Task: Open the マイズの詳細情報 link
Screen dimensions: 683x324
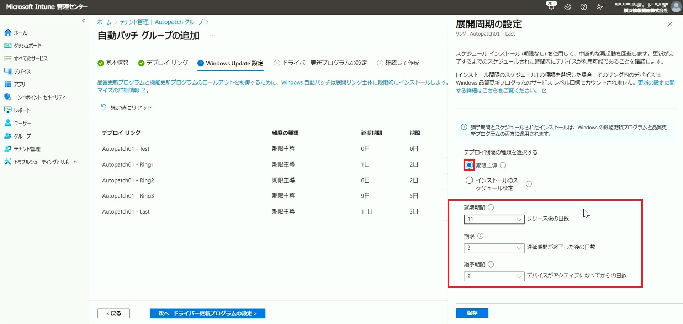Action: click(121, 90)
